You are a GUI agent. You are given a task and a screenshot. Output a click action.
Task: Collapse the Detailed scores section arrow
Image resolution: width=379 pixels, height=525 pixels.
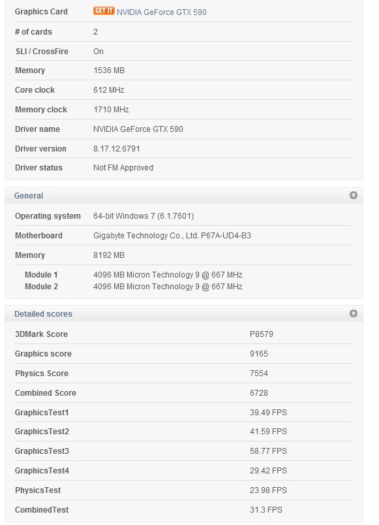pyautogui.click(x=354, y=313)
